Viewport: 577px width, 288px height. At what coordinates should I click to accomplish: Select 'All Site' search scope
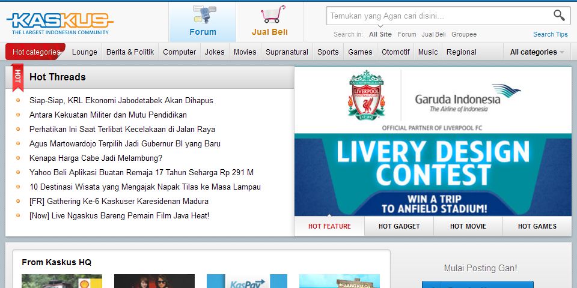(380, 34)
